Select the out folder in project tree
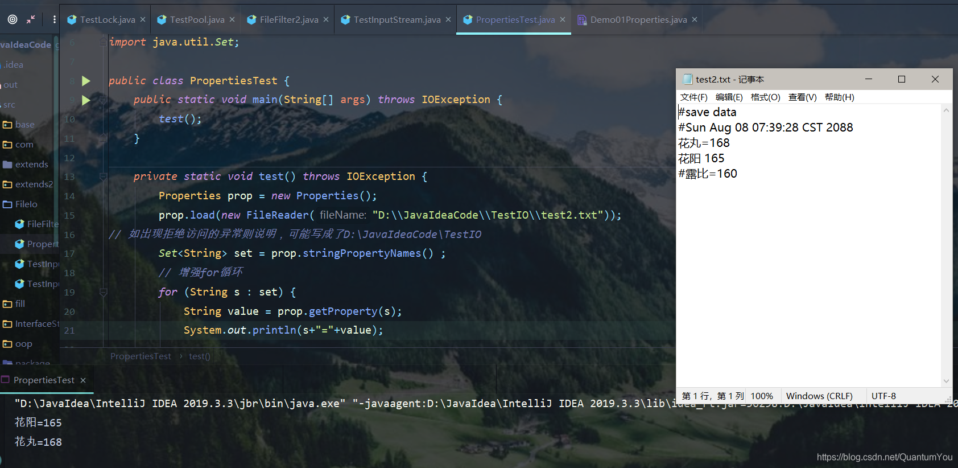This screenshot has height=468, width=958. 10,85
